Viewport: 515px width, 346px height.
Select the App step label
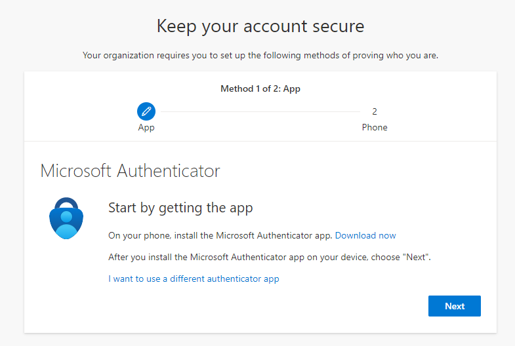coord(146,128)
